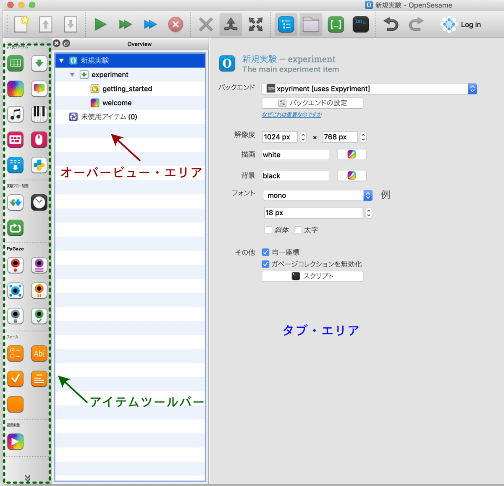Enable the 太字 bold checkbox
The image size is (504, 486).
coord(298,230)
